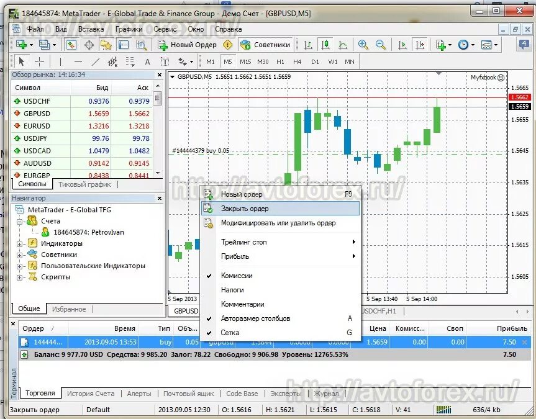Image resolution: width=536 pixels, height=419 pixels.
Task: Open the История Счета tab
Action: coord(91,394)
